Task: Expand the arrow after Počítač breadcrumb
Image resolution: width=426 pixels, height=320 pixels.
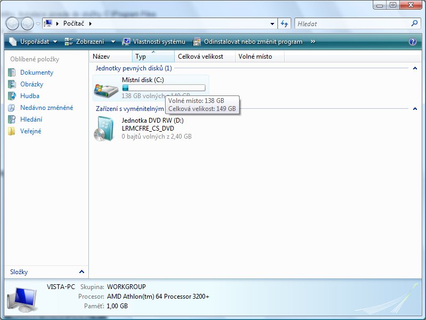Action: [91, 23]
